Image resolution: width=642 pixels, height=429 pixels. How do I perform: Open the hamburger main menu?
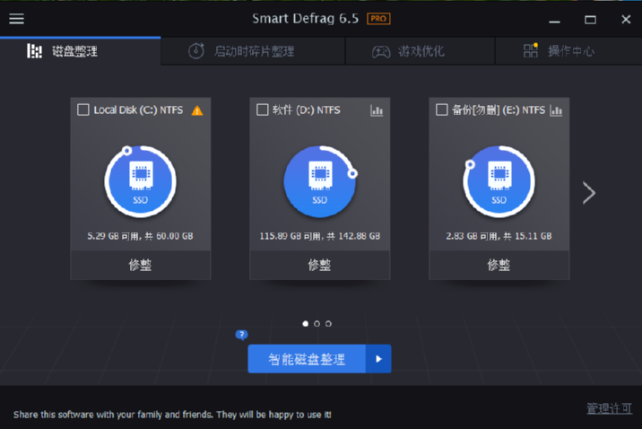tap(16, 19)
